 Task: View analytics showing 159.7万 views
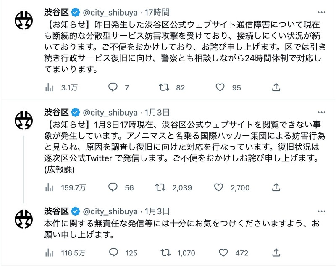(x=49, y=187)
